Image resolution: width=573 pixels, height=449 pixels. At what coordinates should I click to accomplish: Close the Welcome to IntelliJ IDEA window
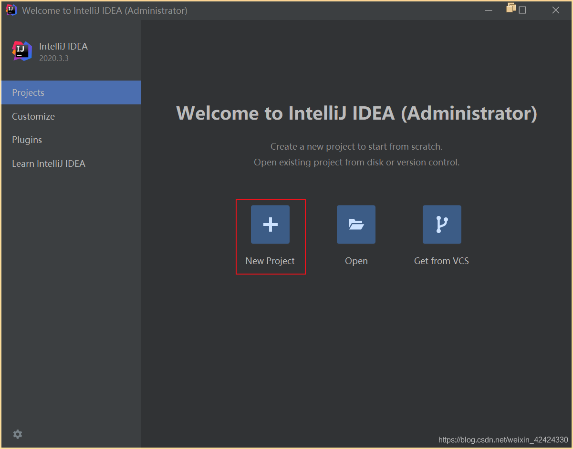(x=556, y=10)
